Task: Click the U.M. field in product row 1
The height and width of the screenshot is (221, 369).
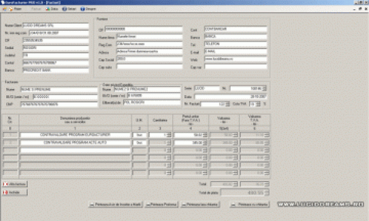Action: (x=140, y=135)
